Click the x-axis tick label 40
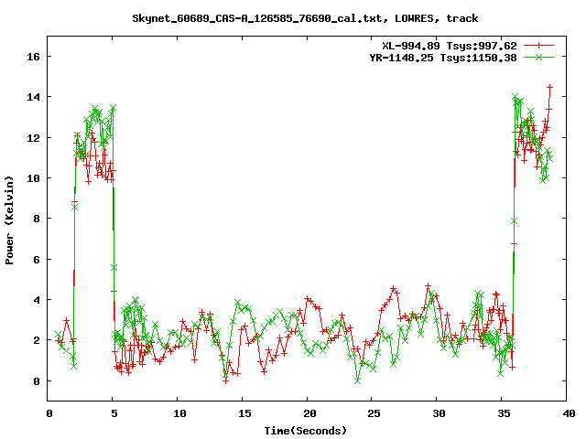 click(x=569, y=413)
